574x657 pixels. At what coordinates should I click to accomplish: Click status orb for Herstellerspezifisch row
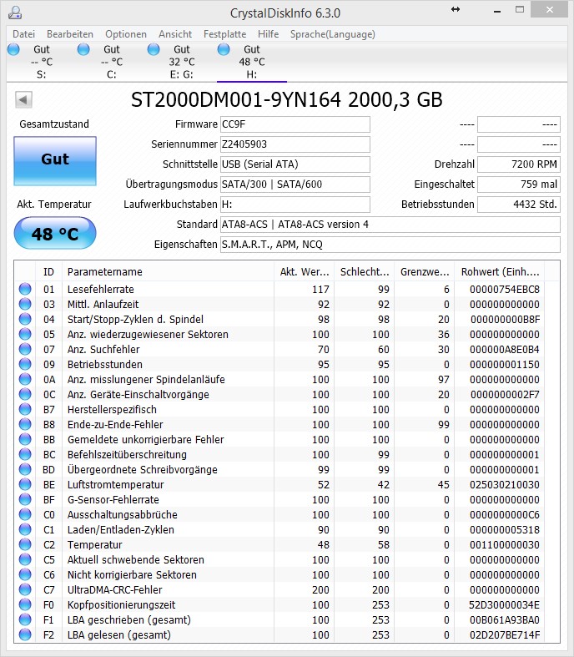(25, 409)
